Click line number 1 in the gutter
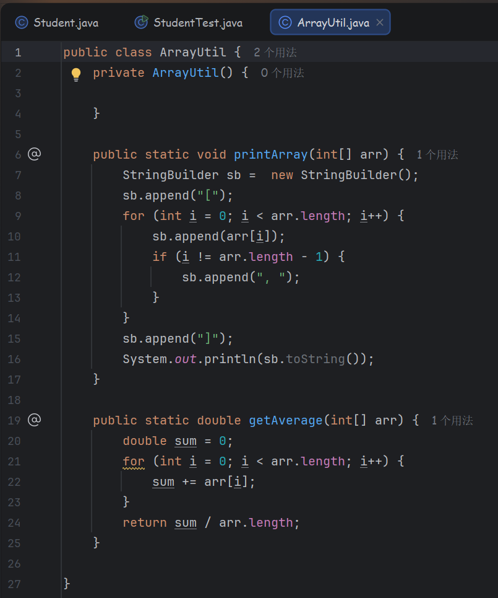498x598 pixels. pyautogui.click(x=18, y=52)
